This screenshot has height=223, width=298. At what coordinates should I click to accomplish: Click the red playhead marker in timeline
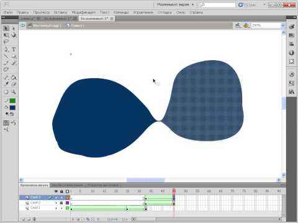(174, 191)
